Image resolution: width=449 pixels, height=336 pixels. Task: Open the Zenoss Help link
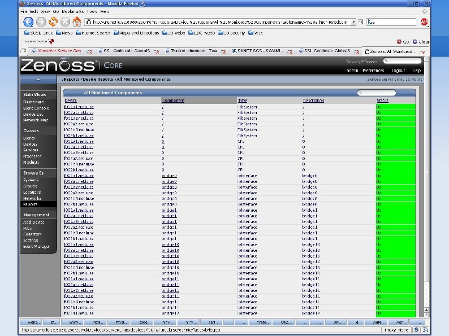click(416, 71)
